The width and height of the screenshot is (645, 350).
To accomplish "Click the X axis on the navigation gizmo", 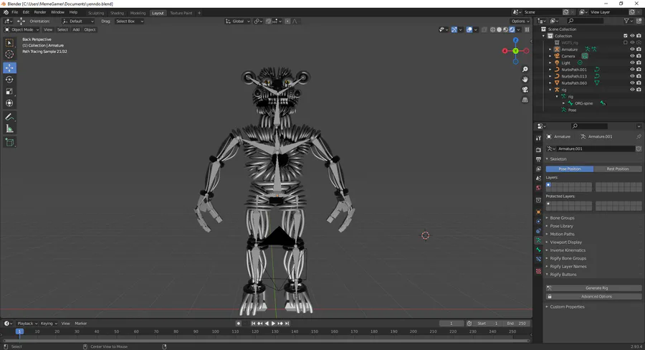I will point(505,51).
